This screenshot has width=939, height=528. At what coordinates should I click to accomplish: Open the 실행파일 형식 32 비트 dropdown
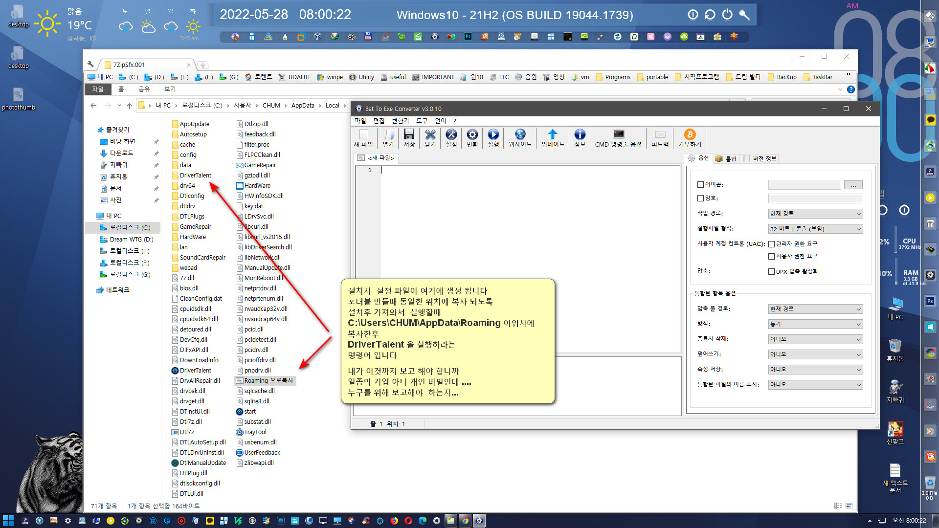[x=815, y=229]
